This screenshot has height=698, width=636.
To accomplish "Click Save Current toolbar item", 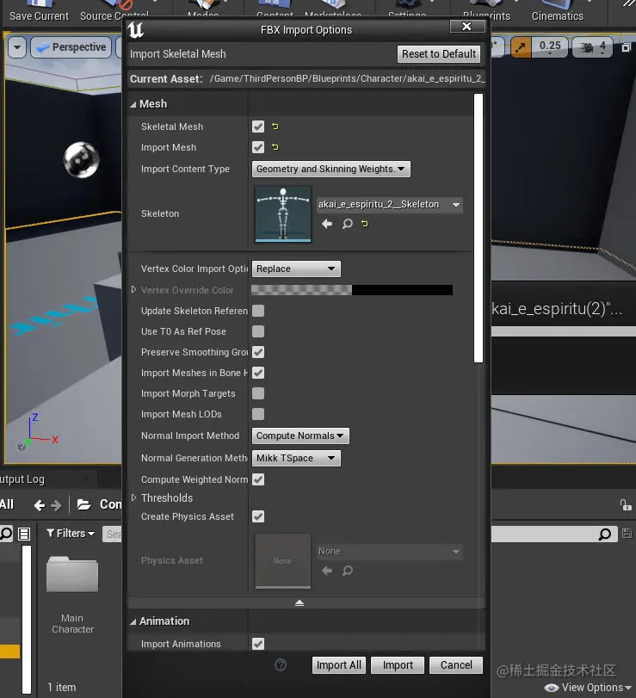I will [x=40, y=11].
